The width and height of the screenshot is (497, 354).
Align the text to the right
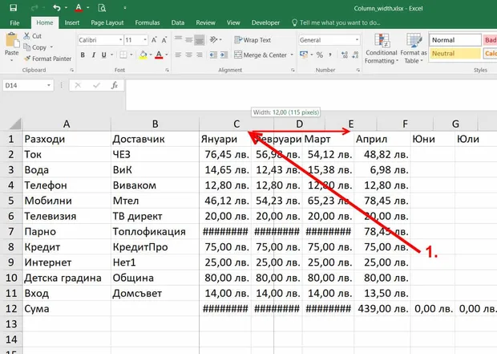[x=200, y=55]
